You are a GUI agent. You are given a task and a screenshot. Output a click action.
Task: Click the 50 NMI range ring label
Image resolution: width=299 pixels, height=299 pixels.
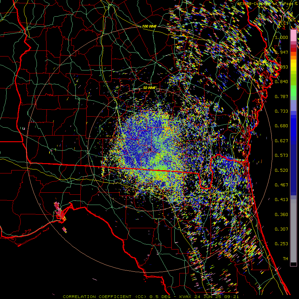(149, 88)
